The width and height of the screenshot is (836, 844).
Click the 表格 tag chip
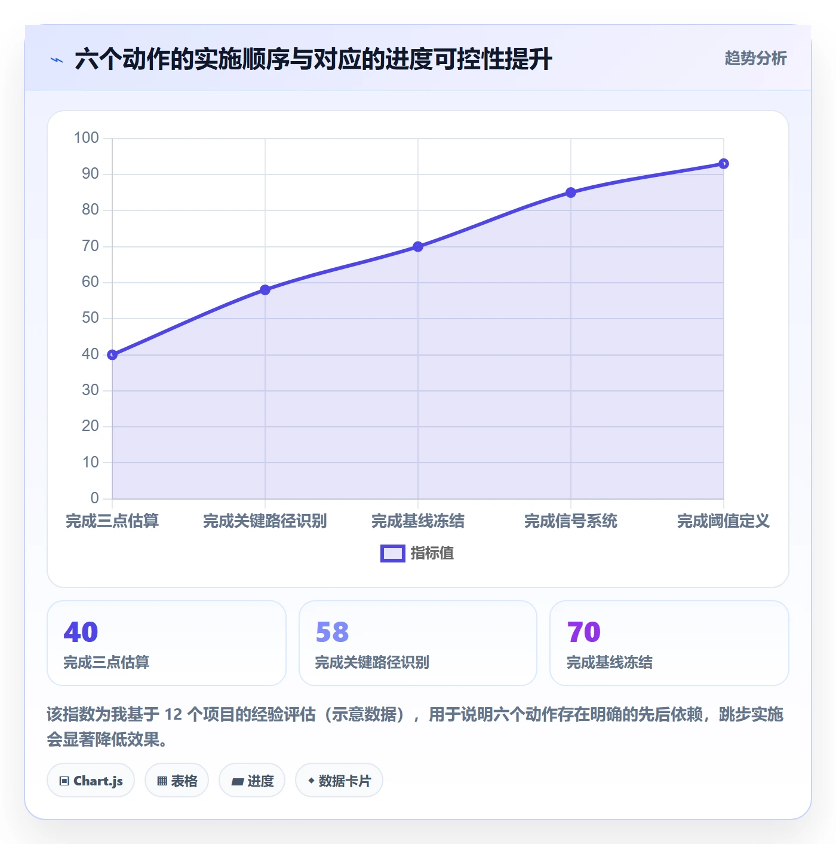[x=177, y=781]
